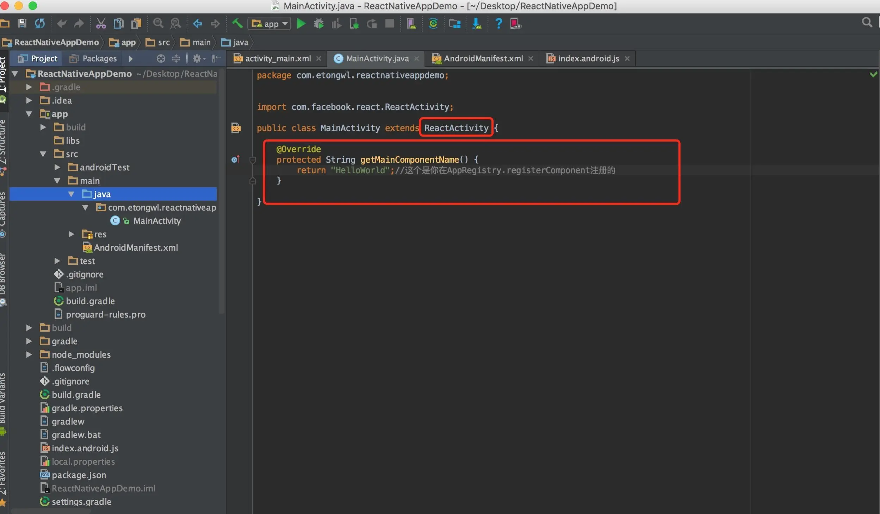Click the blue Help question mark icon
This screenshot has width=880, height=514.
click(498, 24)
